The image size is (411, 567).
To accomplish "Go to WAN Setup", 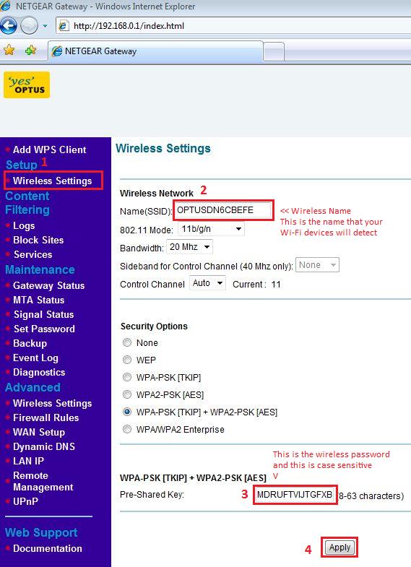I will 39,432.
